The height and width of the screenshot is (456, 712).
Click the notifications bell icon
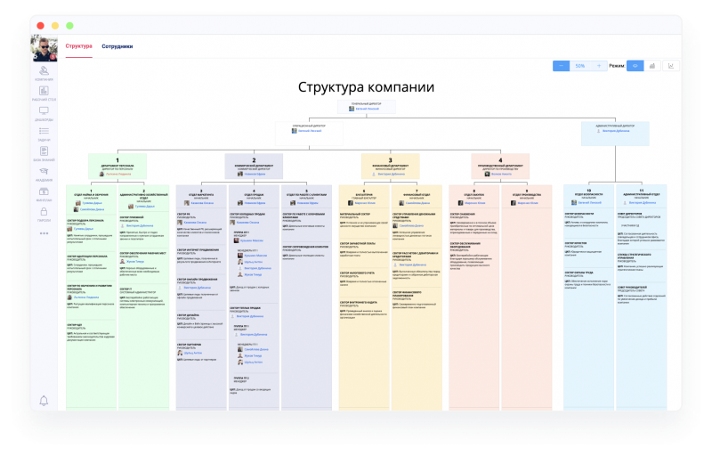click(x=44, y=401)
